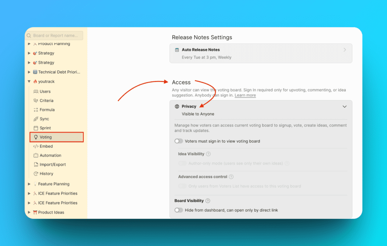Image resolution: width=387 pixels, height=246 pixels.
Task: Click the Sync icon in sidebar
Action: (36, 119)
